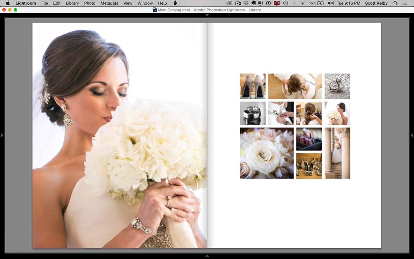Open the Time Machine status icon
The height and width of the screenshot is (259, 414).
pyautogui.click(x=285, y=3)
